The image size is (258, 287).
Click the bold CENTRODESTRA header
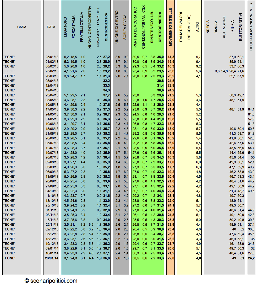pos(106,27)
